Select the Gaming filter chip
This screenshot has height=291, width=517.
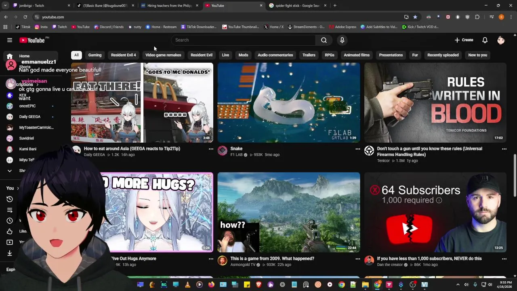[x=95, y=55]
